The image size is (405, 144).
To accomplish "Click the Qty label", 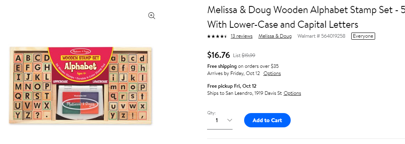I will pyautogui.click(x=211, y=113).
